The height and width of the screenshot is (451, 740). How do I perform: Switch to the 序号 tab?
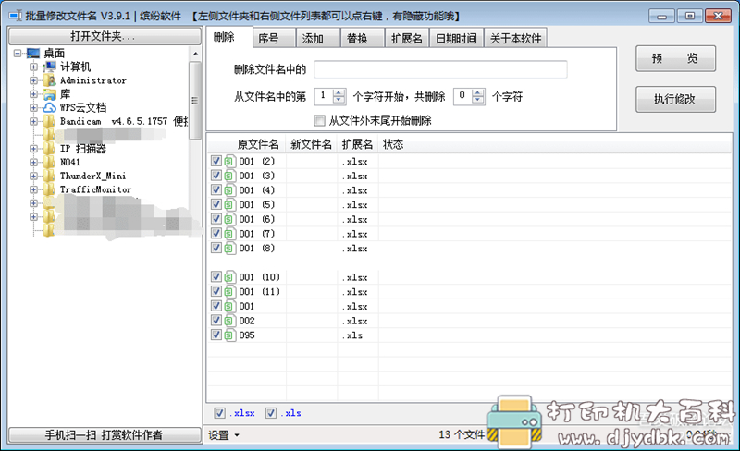click(x=274, y=38)
